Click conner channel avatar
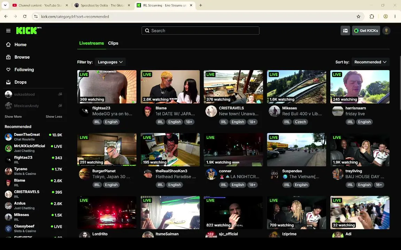Viewport: 401px width, 250px height. pos(211,174)
